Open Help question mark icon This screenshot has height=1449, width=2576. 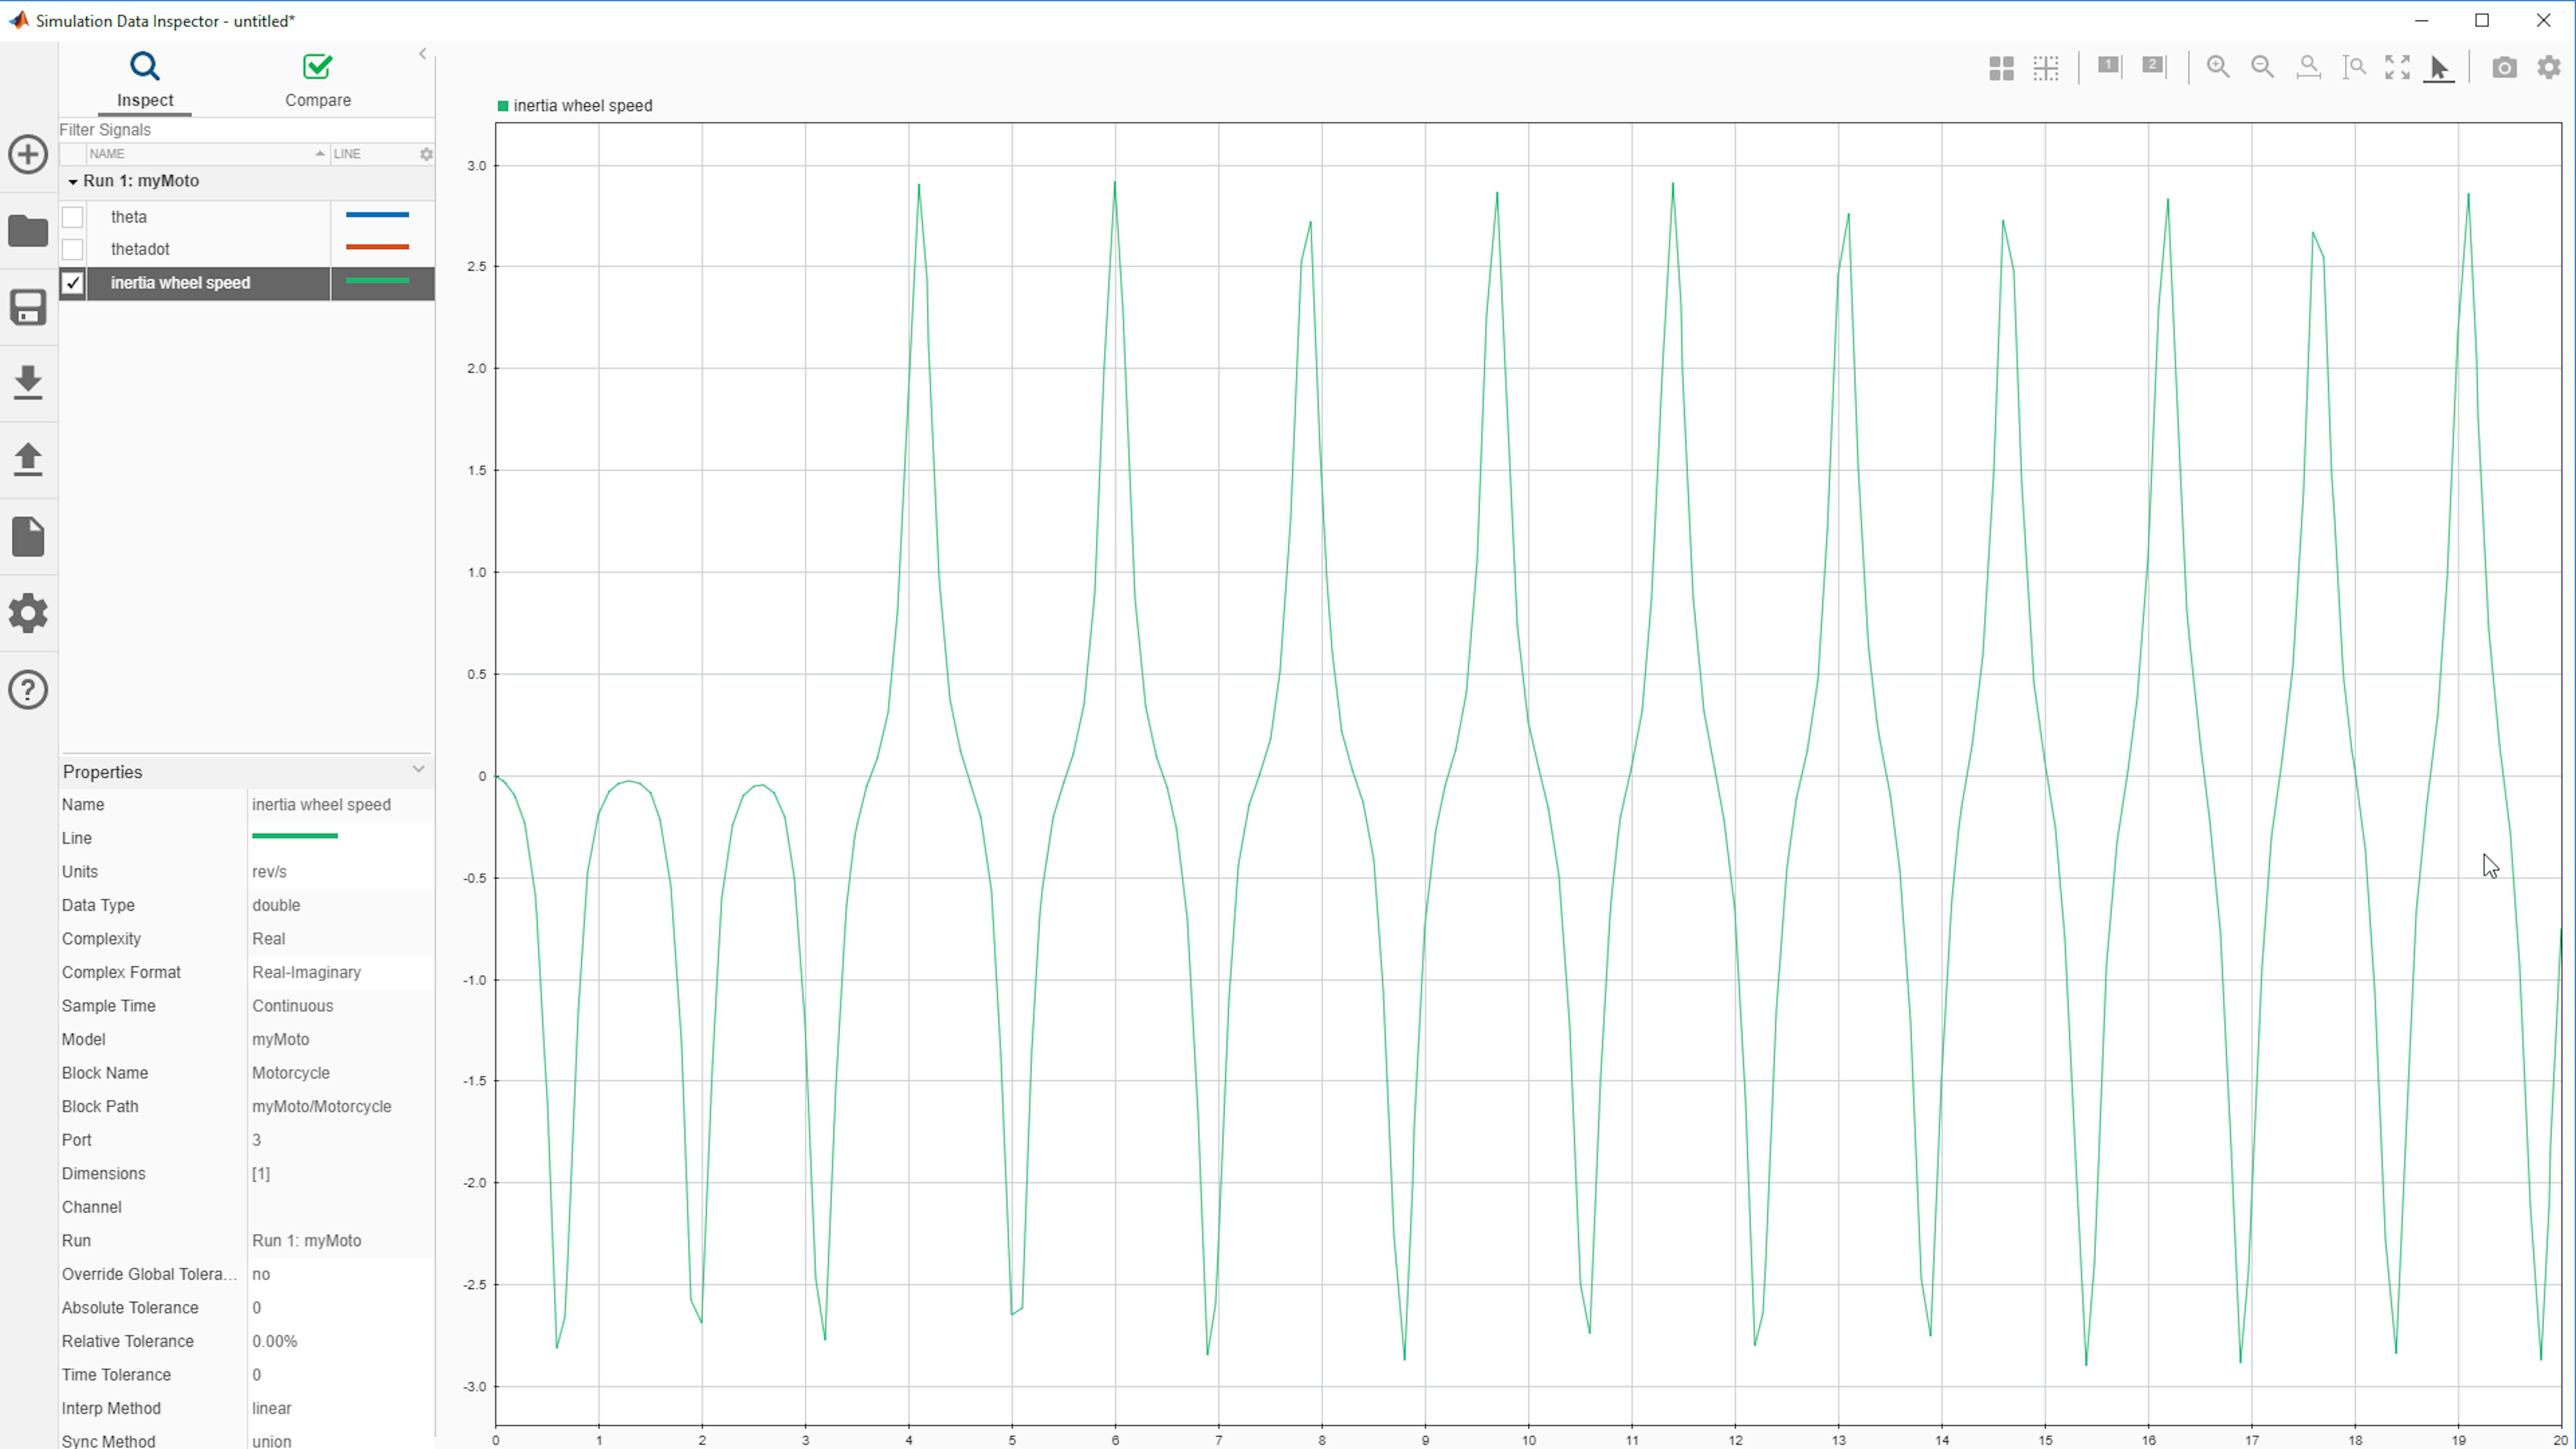click(28, 690)
